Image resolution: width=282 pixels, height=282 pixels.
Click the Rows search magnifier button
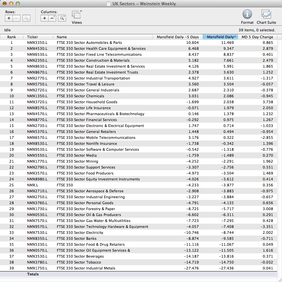tap(26, 18)
